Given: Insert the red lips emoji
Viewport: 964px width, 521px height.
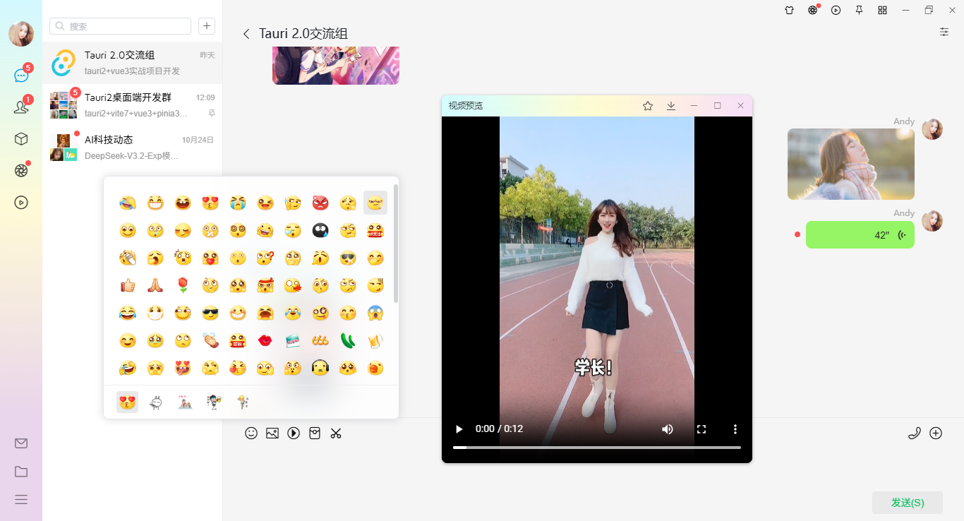Looking at the screenshot, I should click(x=265, y=341).
